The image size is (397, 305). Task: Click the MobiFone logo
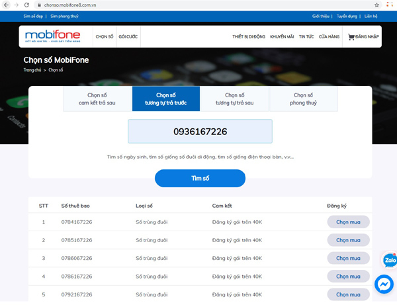point(53,36)
